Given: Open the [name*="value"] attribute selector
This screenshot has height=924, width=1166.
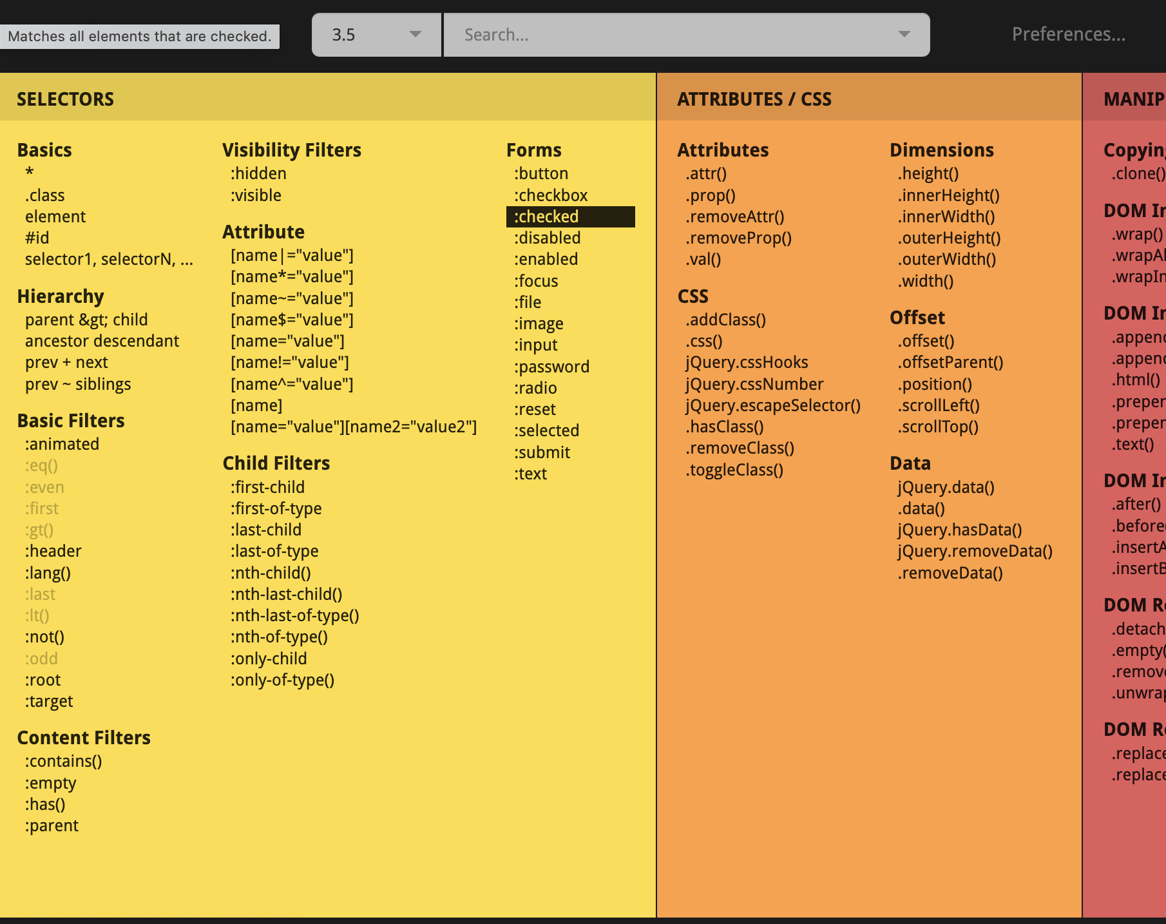Looking at the screenshot, I should 292,276.
